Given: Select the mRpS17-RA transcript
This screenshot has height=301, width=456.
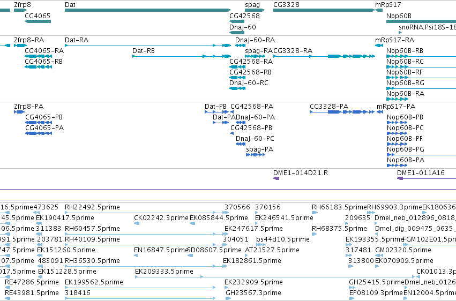Looking at the screenshot, I should coord(379,46).
